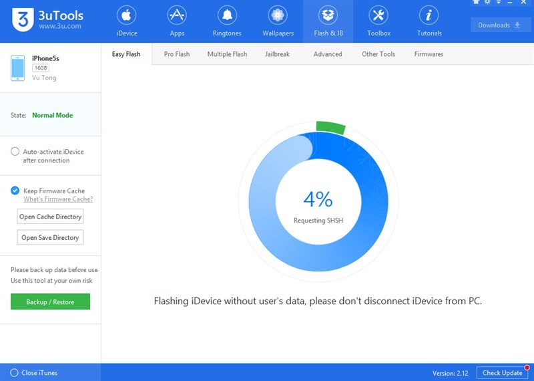Open the Apps section
Viewport: 534px width, 381px height.
(x=177, y=21)
